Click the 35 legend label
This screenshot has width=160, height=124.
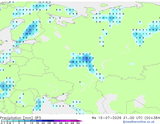61,123
